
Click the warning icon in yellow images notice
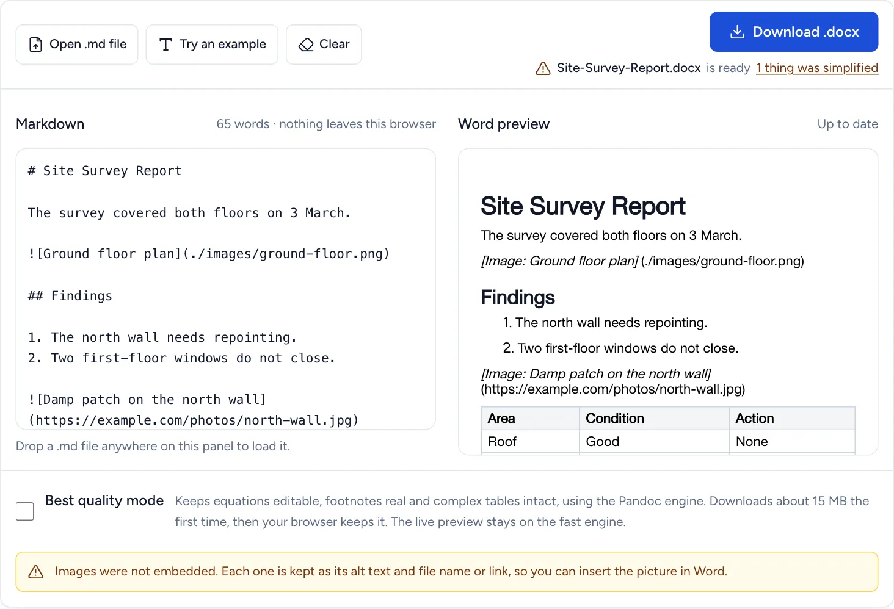point(36,572)
